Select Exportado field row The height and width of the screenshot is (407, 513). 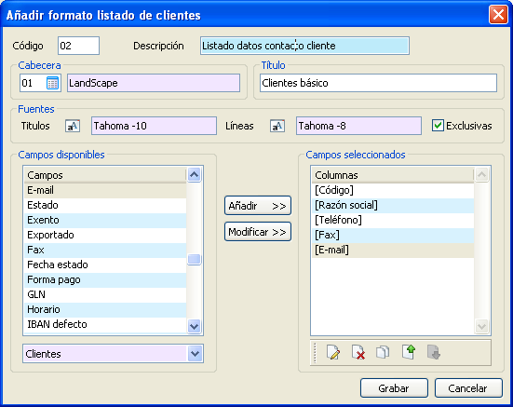click(x=105, y=235)
